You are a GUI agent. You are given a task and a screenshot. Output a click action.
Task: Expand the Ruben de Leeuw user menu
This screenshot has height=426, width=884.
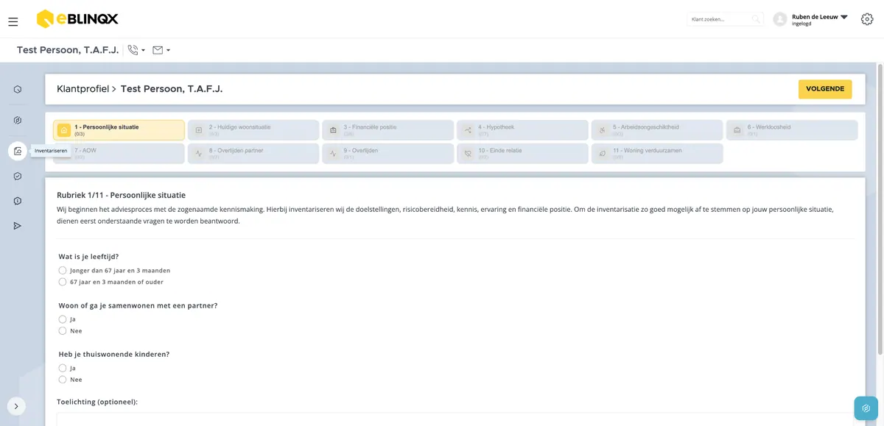[x=844, y=17]
